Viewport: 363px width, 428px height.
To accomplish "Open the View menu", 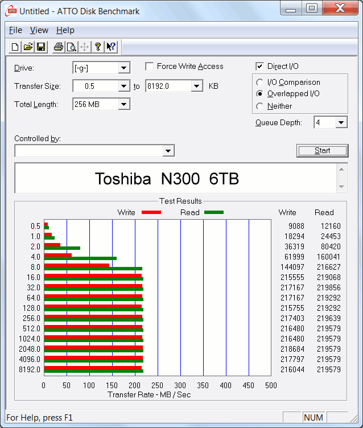I will pos(39,30).
